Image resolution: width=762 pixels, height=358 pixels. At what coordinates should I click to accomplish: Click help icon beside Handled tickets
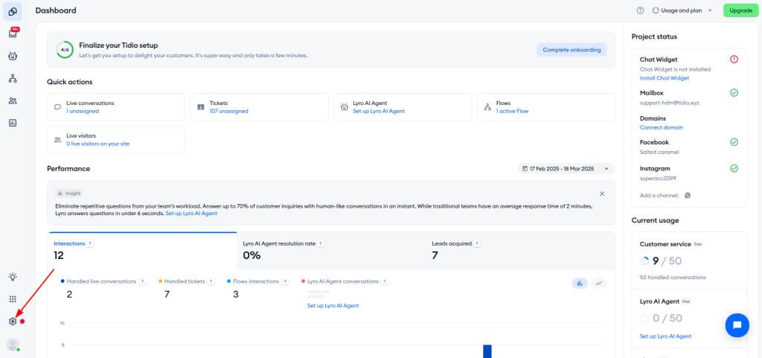click(x=211, y=282)
